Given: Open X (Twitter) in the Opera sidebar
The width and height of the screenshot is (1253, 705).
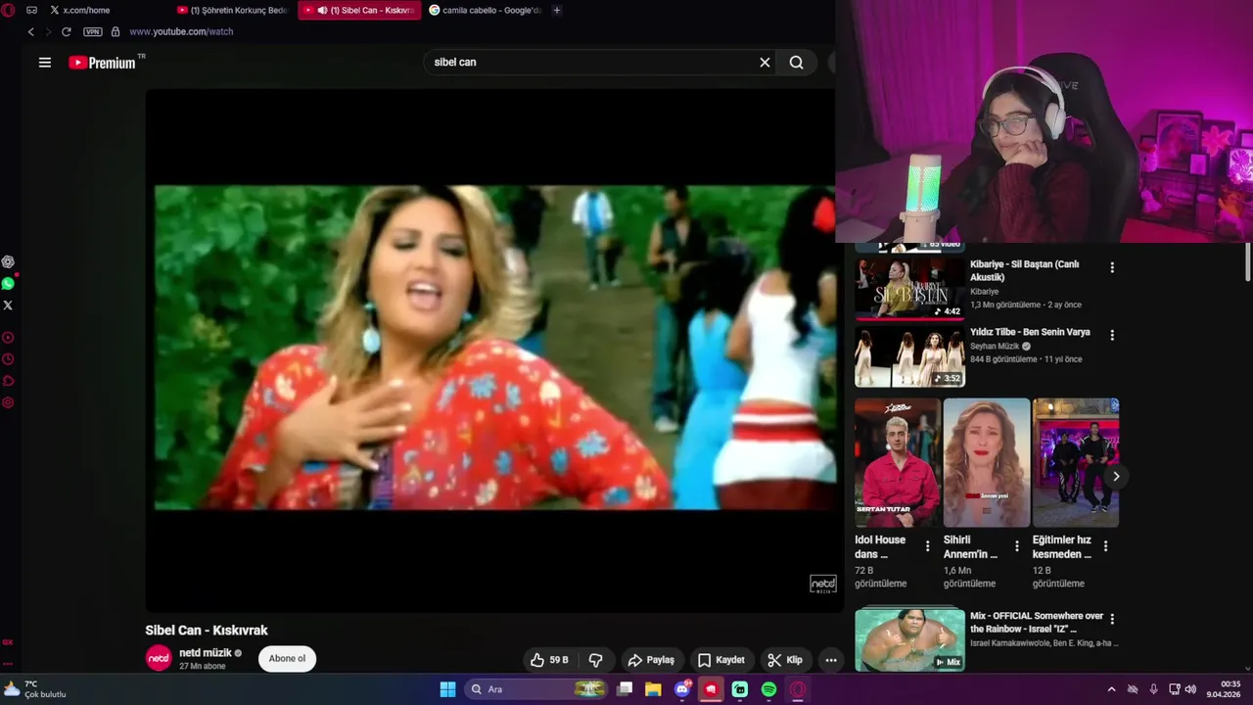Looking at the screenshot, I should click(x=8, y=305).
